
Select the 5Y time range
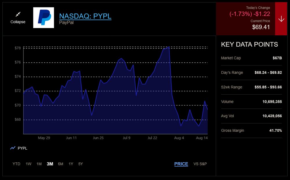80,164
